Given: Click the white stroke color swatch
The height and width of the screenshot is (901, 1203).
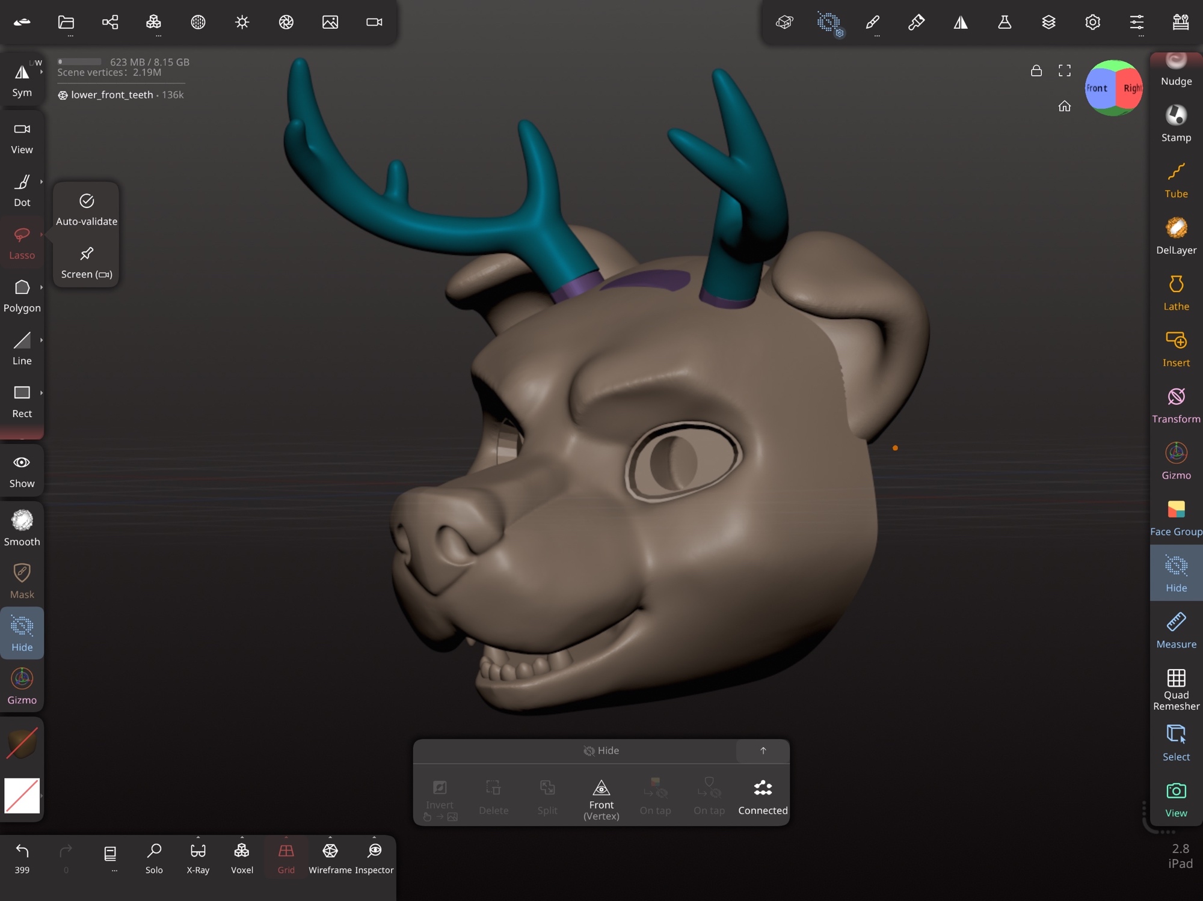Looking at the screenshot, I should pos(22,795).
